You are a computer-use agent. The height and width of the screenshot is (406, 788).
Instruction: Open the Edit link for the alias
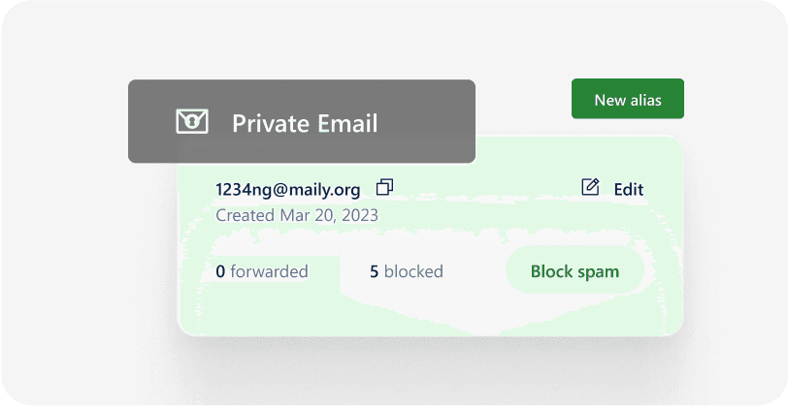(x=629, y=189)
